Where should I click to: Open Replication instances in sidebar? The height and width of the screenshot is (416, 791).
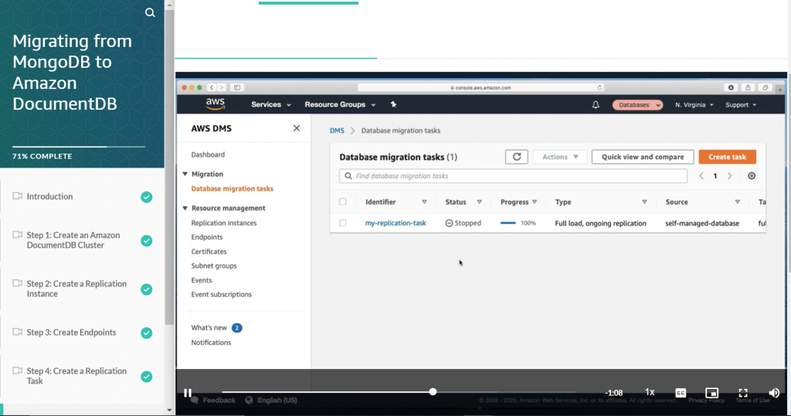point(224,223)
